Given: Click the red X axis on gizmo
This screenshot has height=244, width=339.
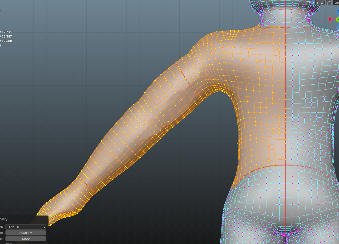Looking at the screenshot, I should [x=330, y=19].
